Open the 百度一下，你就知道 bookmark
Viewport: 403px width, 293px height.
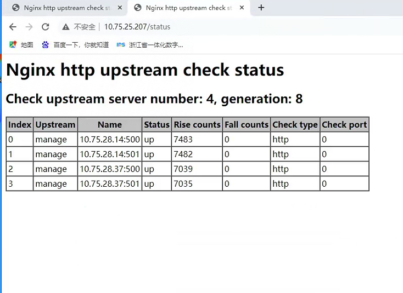81,45
